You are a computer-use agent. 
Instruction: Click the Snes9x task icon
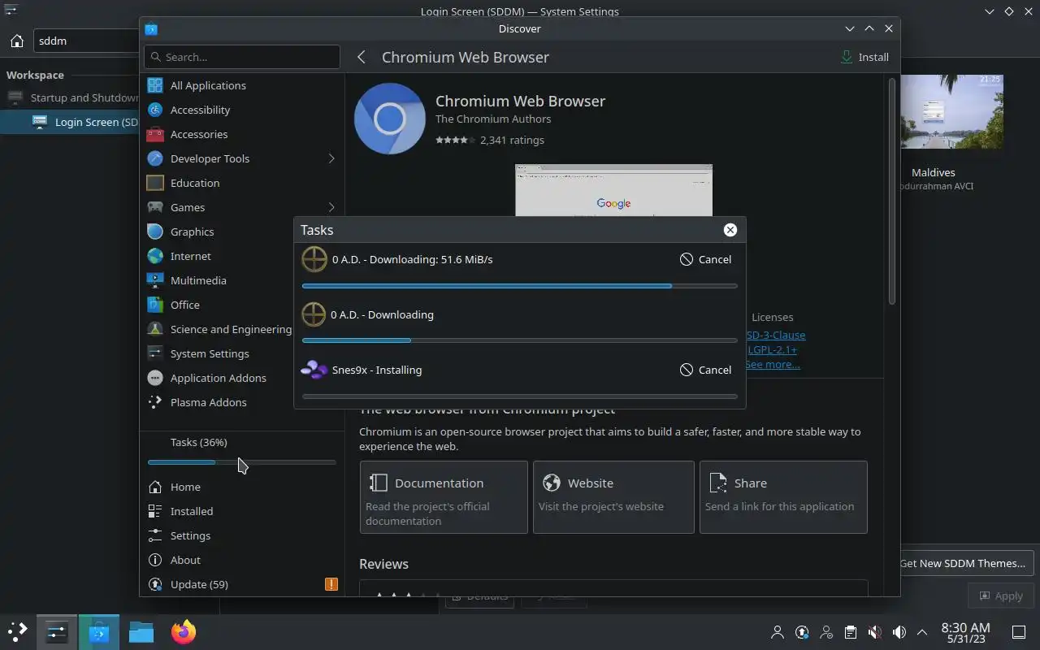(314, 370)
